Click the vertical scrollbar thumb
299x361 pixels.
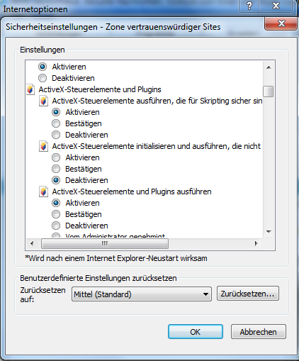click(269, 91)
